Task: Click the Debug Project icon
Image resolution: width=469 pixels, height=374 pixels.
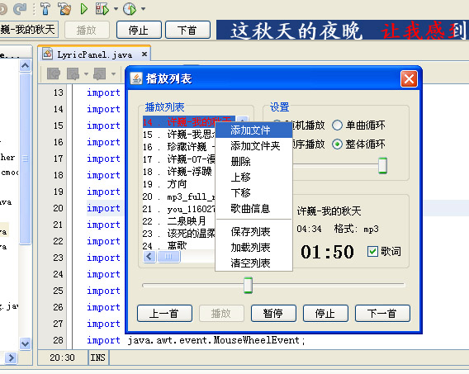Action: pos(102,9)
